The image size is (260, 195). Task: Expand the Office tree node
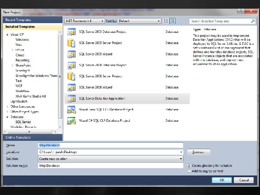coord(12,50)
